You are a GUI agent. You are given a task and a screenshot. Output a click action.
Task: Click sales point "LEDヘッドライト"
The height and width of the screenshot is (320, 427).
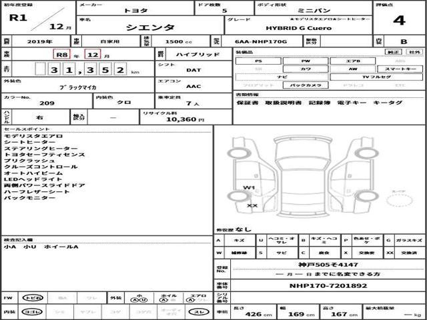pyautogui.click(x=33, y=179)
